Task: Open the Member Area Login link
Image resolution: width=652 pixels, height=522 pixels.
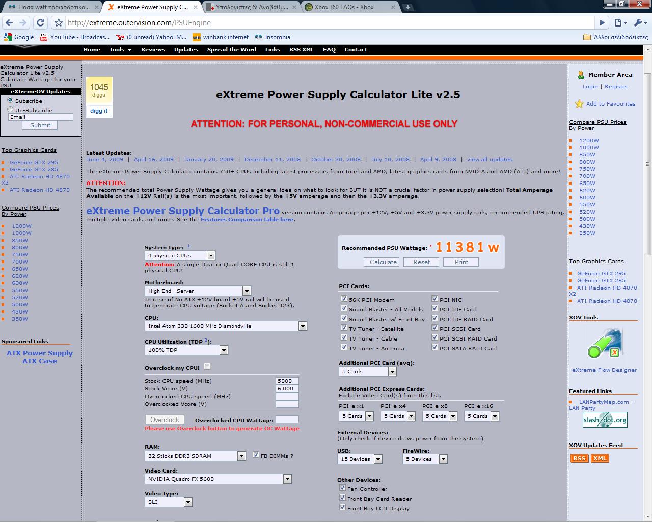Action: (590, 86)
